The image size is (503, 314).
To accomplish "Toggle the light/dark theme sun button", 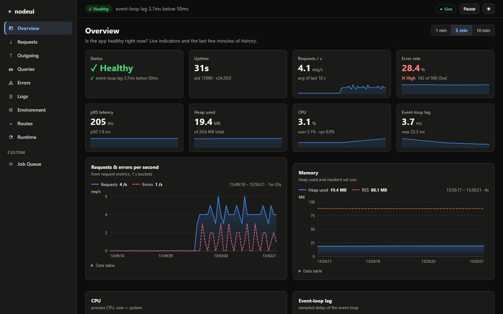I will (x=488, y=9).
